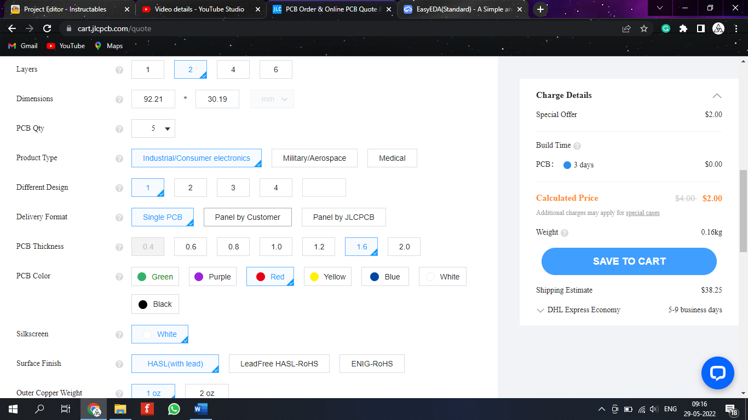Open help icon next to PCB Thickness

coord(119,247)
